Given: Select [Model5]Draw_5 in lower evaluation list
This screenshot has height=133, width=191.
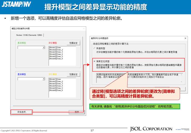Looking at the screenshot, I should [56, 88].
